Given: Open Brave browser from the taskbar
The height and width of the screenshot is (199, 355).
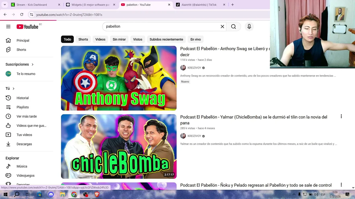Looking at the screenshot, I should [97, 194].
